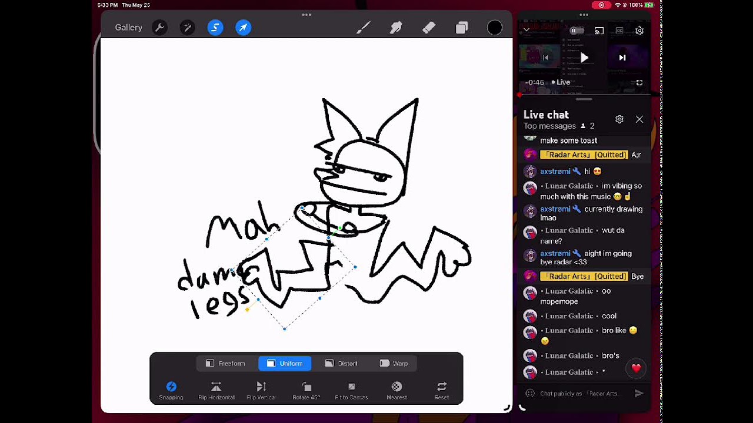Open the Adjustments magic wand menu

tap(187, 28)
